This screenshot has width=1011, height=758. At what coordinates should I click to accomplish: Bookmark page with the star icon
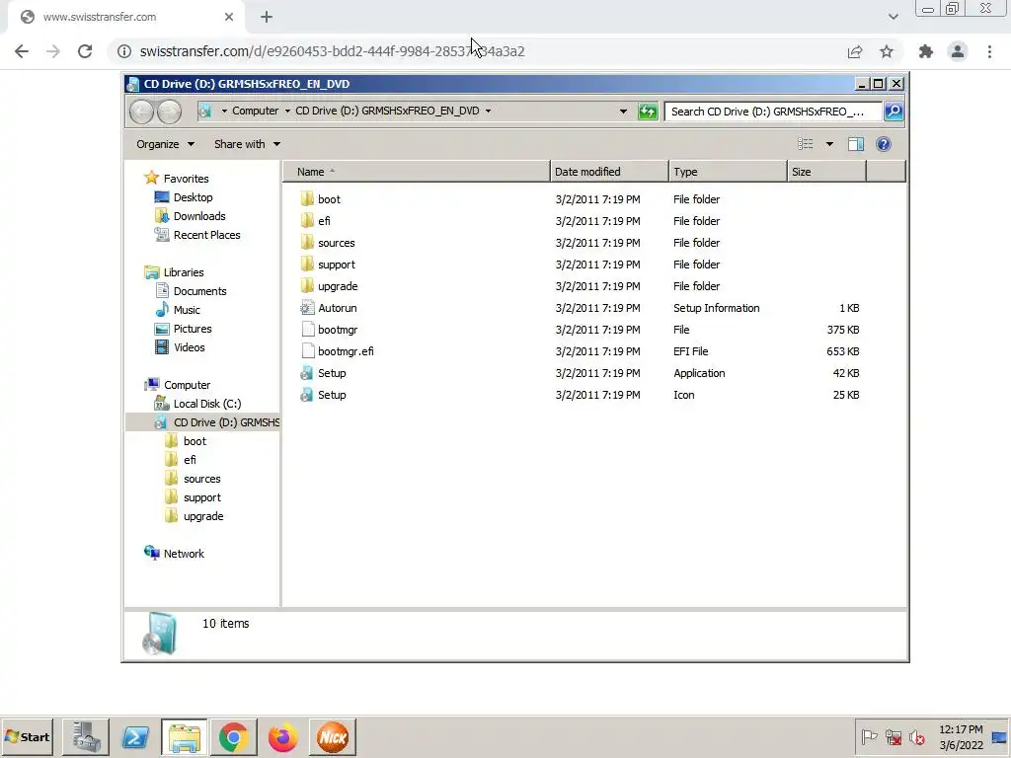[x=887, y=51]
